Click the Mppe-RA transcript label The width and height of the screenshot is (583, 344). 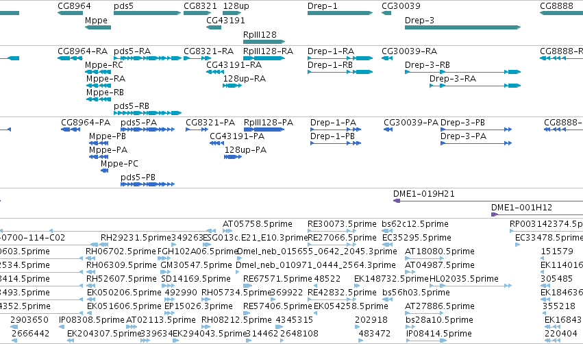point(106,79)
